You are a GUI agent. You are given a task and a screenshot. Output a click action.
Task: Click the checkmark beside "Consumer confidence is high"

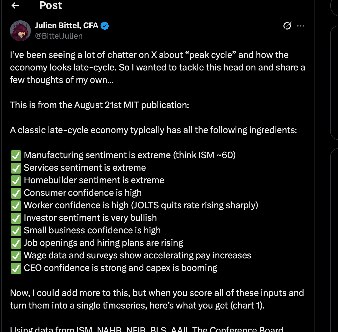click(16, 193)
